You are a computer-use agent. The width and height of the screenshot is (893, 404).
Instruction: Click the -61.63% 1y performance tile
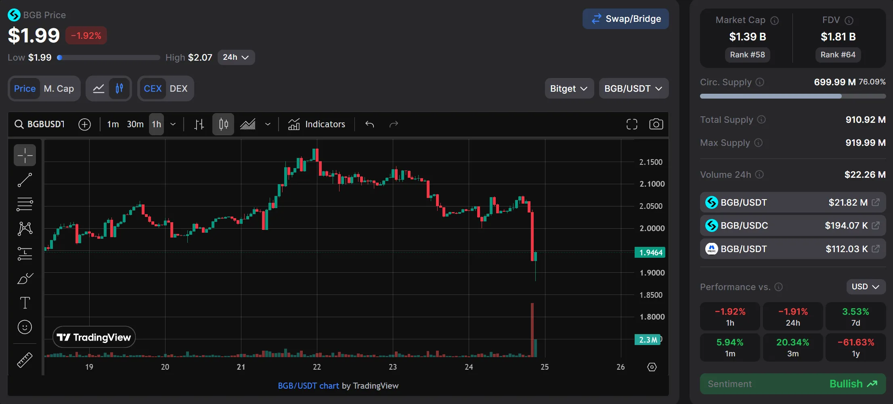pyautogui.click(x=856, y=347)
